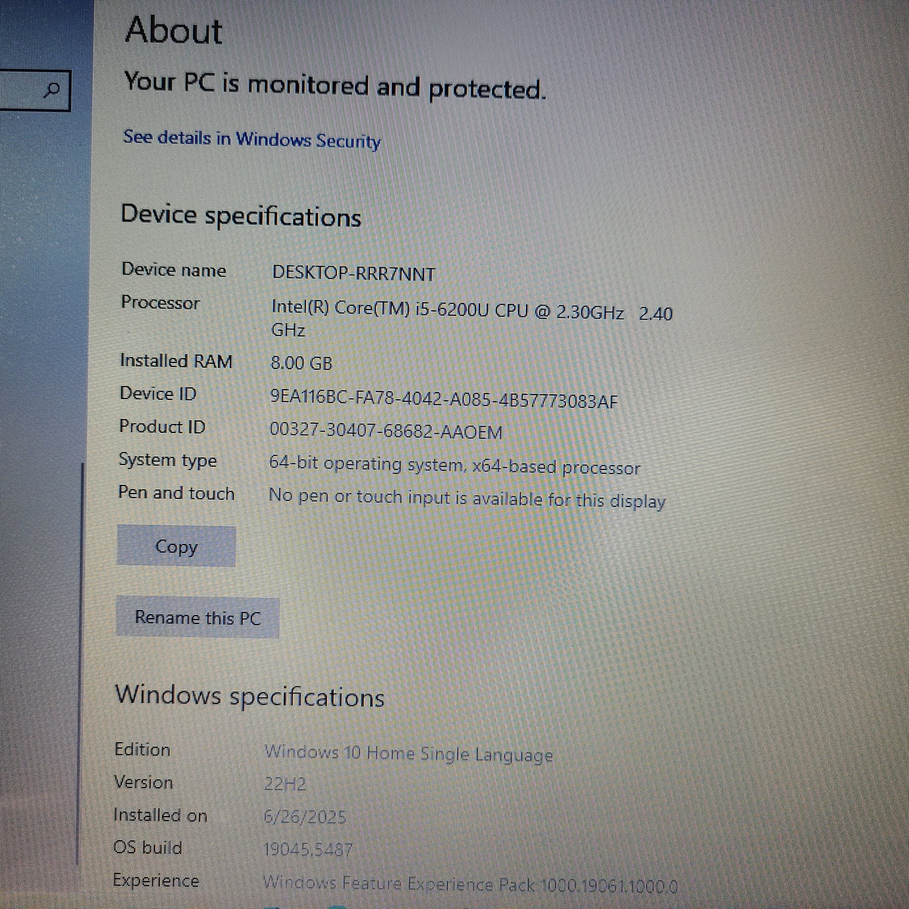Click the 22H2 version value
The image size is (909, 909).
[285, 784]
